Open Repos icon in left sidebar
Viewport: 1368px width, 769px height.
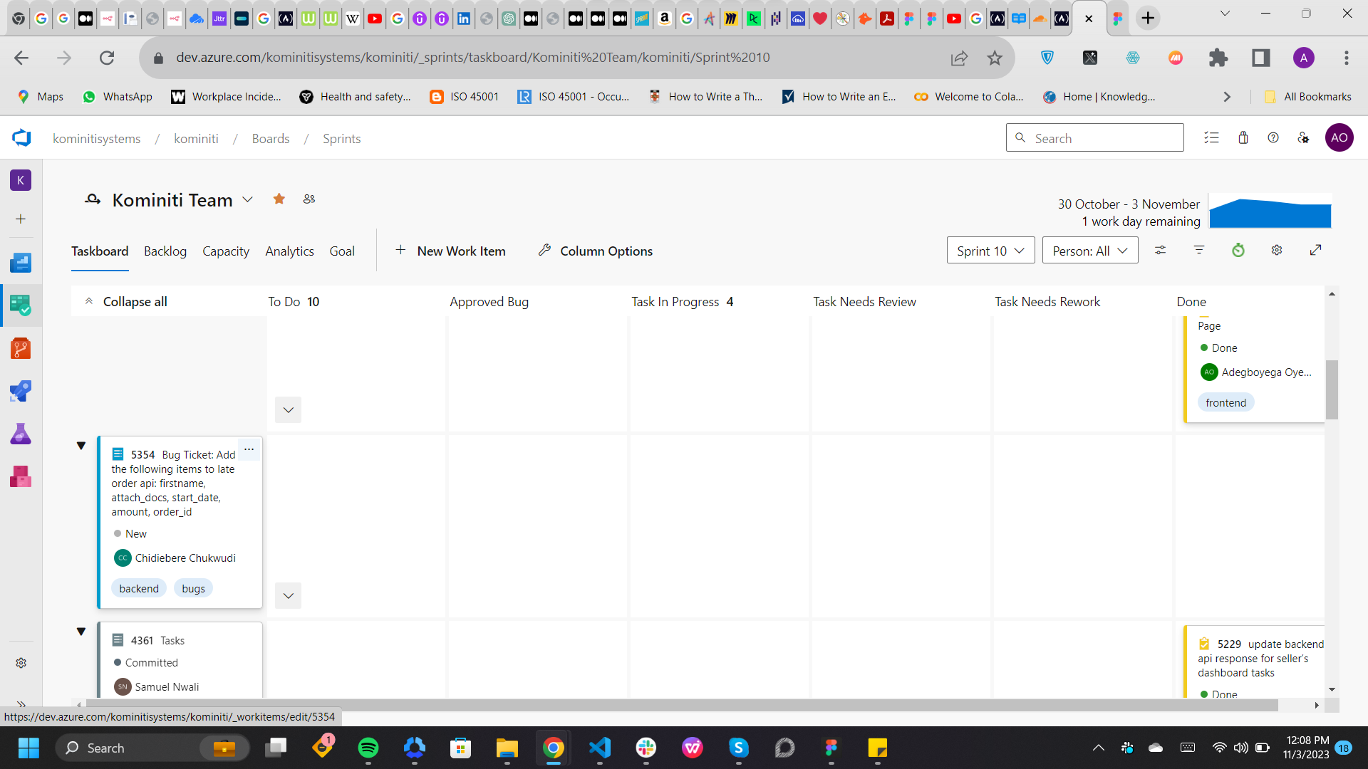(x=21, y=348)
